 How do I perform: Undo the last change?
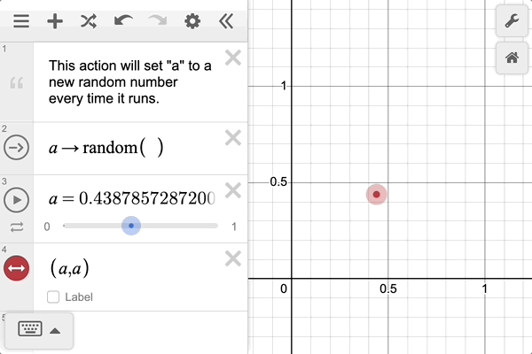pyautogui.click(x=123, y=21)
